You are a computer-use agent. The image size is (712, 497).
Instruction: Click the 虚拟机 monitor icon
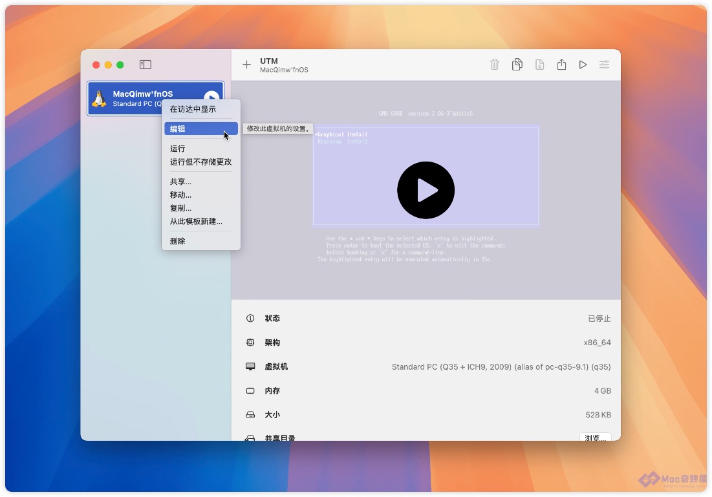point(250,366)
